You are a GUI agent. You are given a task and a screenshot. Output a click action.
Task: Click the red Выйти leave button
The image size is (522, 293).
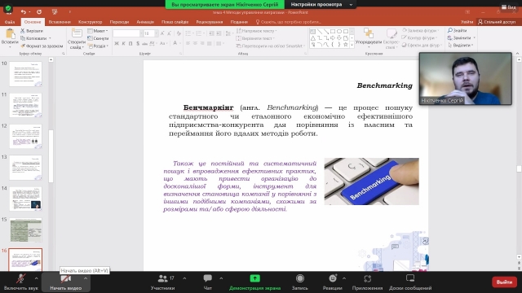504,282
